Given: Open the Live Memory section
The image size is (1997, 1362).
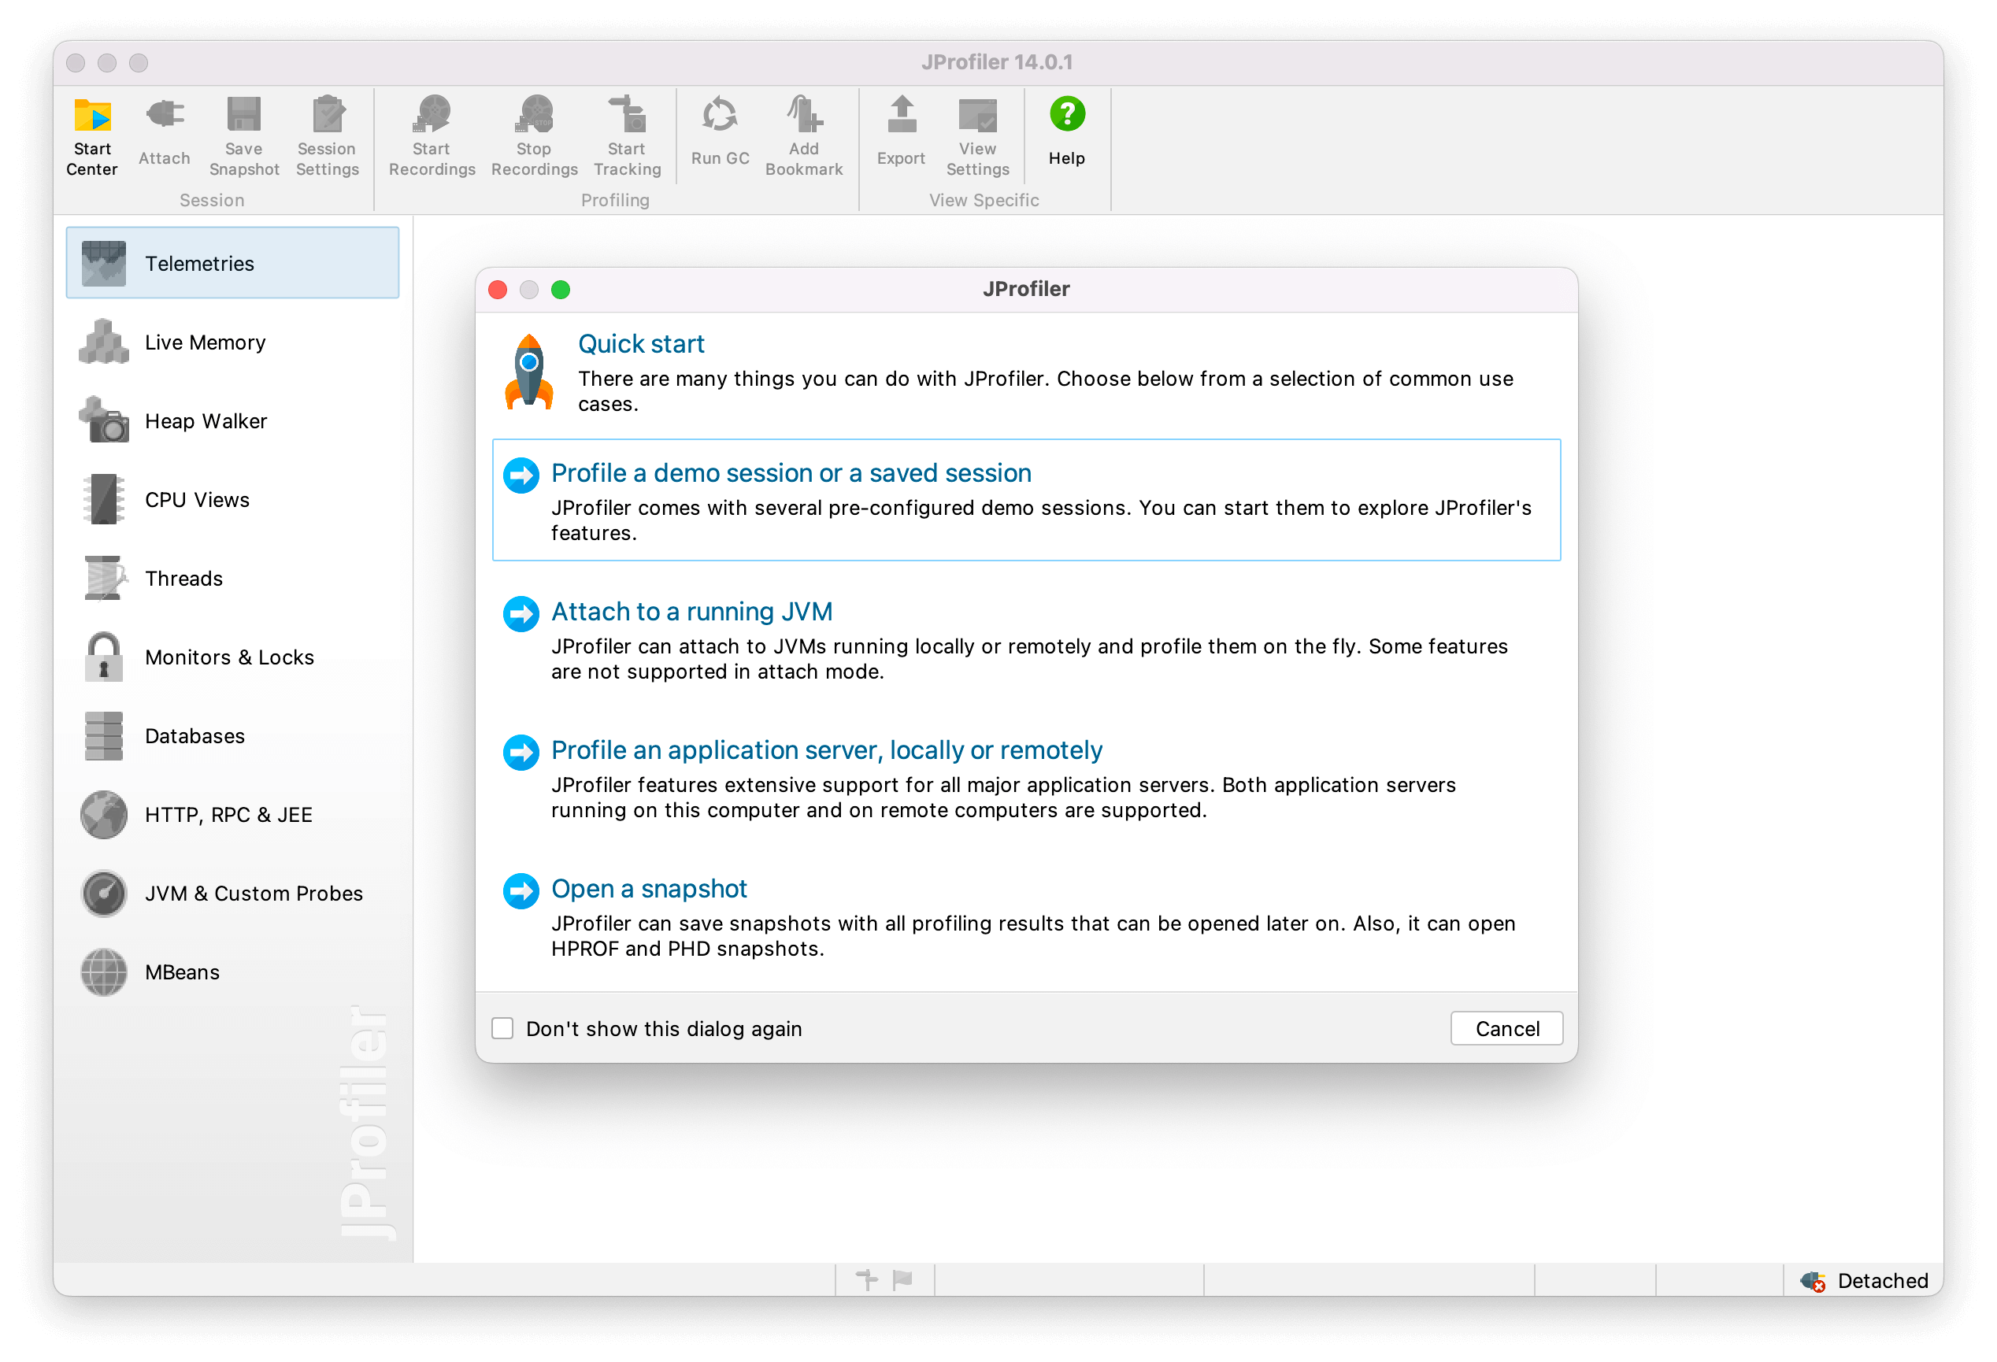Looking at the screenshot, I should (x=232, y=342).
